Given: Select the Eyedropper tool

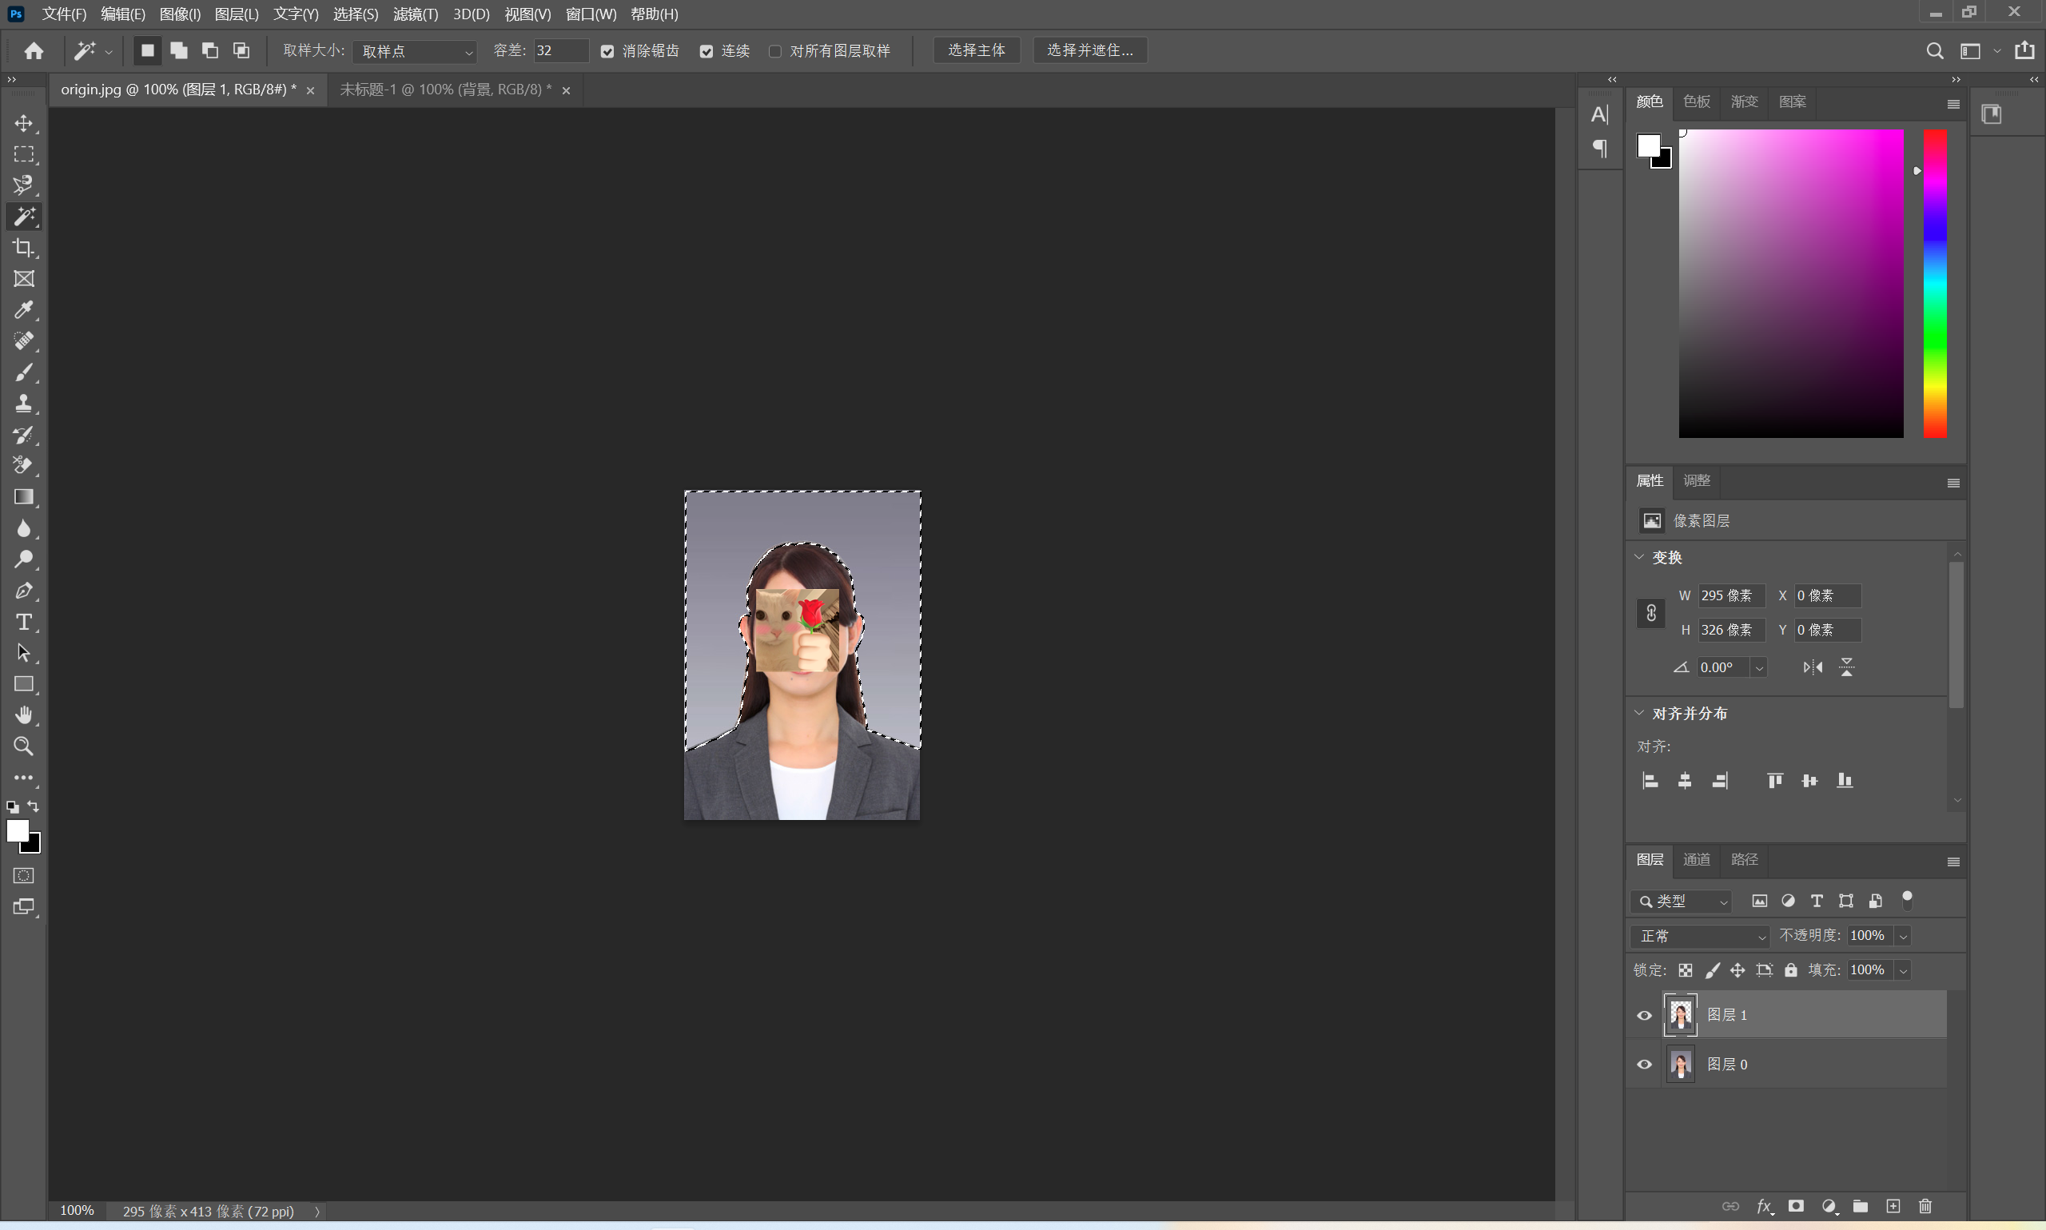Looking at the screenshot, I should click(23, 310).
